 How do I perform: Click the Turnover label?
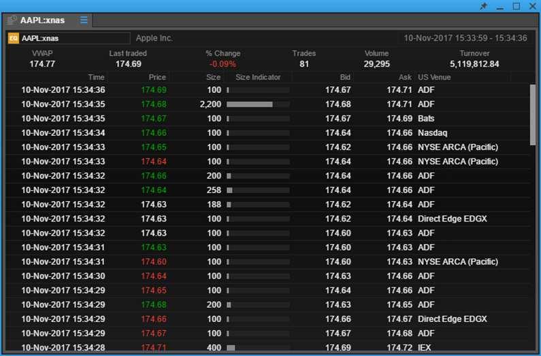474,54
